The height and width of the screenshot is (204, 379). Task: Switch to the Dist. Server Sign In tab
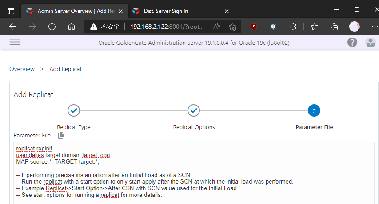[178, 11]
